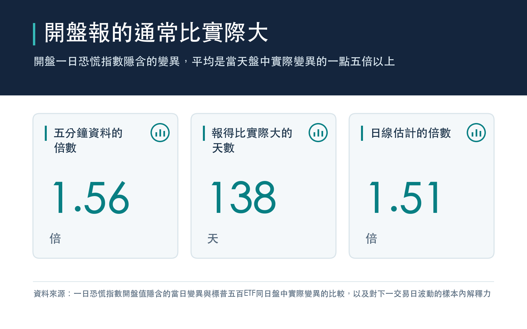Click the unit 倍 under 1.51
527x329 pixels.
tap(372, 239)
